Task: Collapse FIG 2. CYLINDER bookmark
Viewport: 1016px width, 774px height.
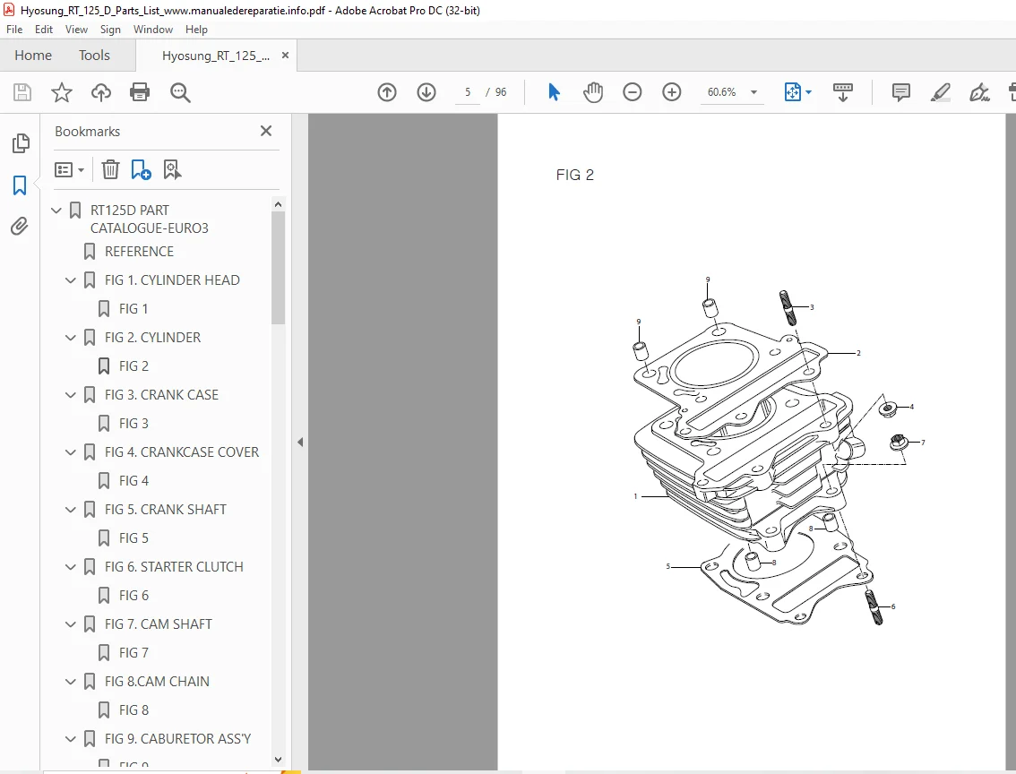Action: pyautogui.click(x=71, y=338)
